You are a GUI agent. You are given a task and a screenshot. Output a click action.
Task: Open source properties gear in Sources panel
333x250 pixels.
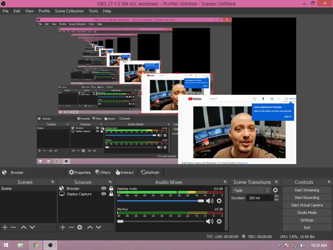point(80,227)
